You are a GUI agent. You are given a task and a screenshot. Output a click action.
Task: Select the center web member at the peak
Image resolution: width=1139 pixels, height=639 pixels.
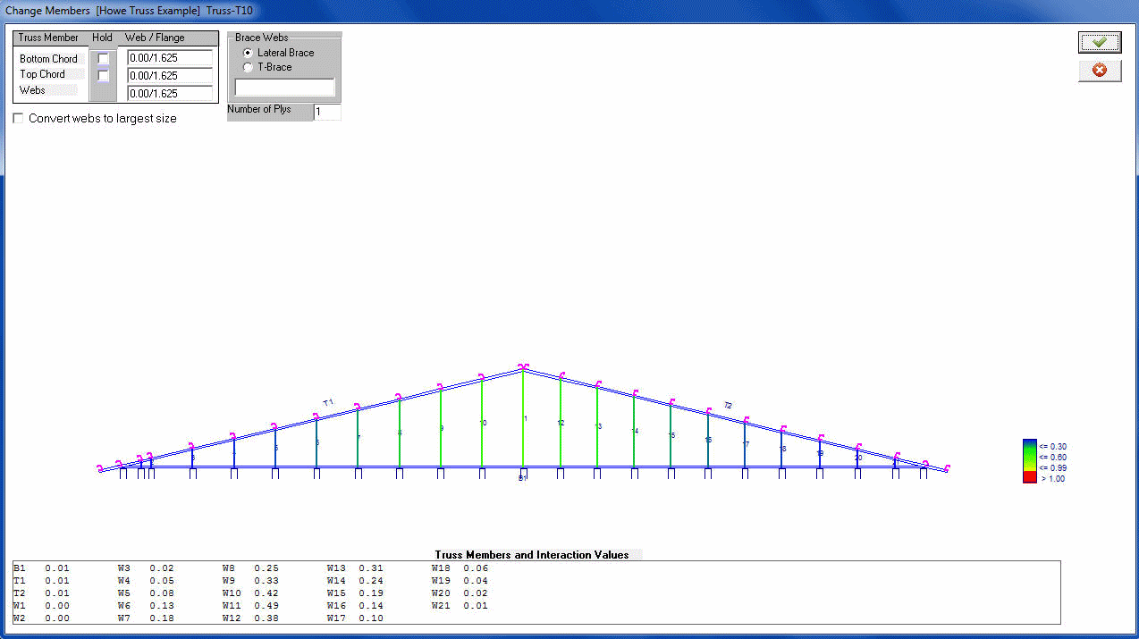[523, 418]
